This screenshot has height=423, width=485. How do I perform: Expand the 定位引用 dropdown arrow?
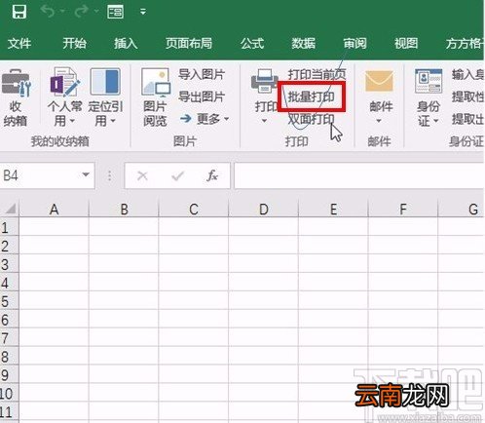coord(113,121)
